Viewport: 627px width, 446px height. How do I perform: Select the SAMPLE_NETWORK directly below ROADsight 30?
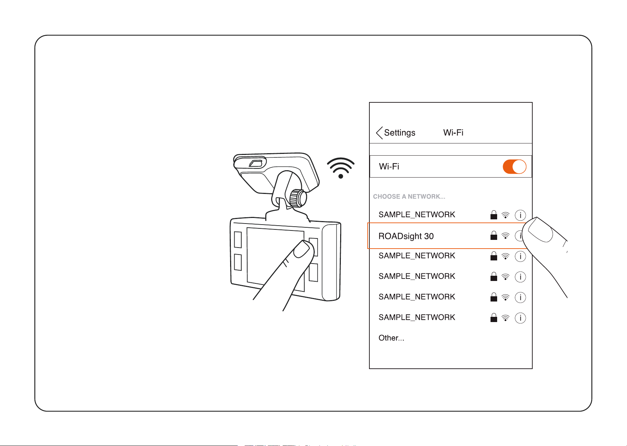[x=417, y=256]
